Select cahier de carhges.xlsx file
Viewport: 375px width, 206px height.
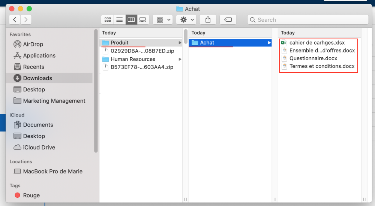[x=318, y=43]
